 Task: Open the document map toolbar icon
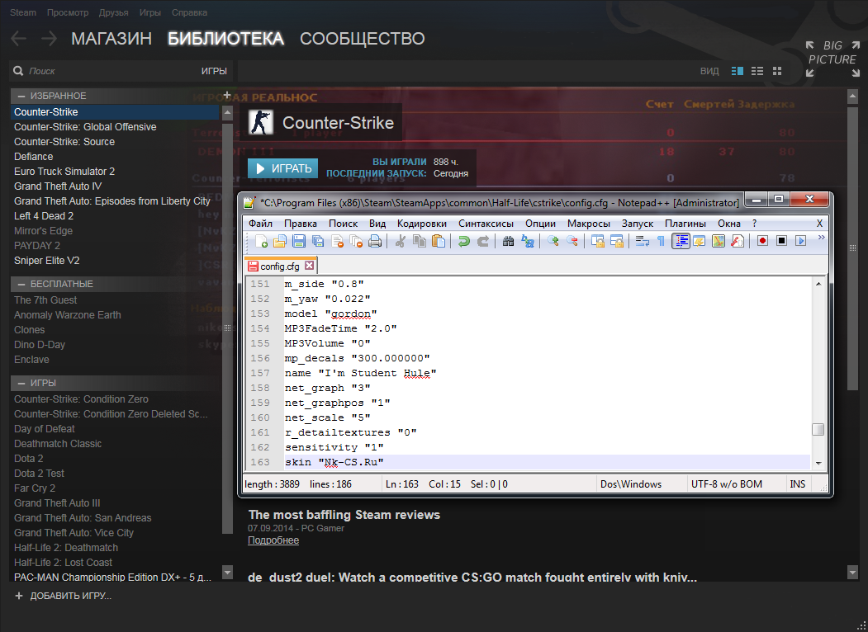coord(719,241)
